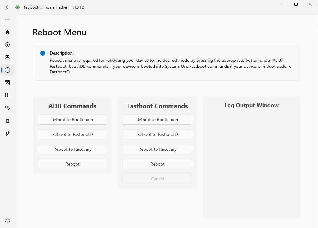Viewport: 318px width, 228px height.
Task: Open the Info/About page icon
Action: [x=7, y=44]
